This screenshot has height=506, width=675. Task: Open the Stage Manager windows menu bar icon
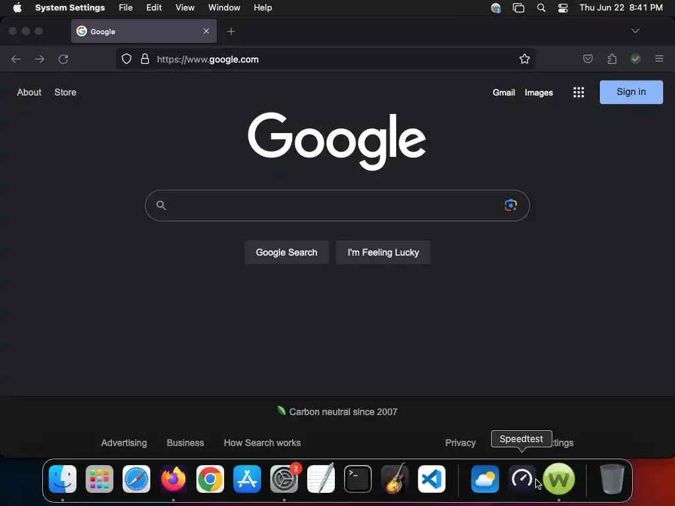coord(518,8)
